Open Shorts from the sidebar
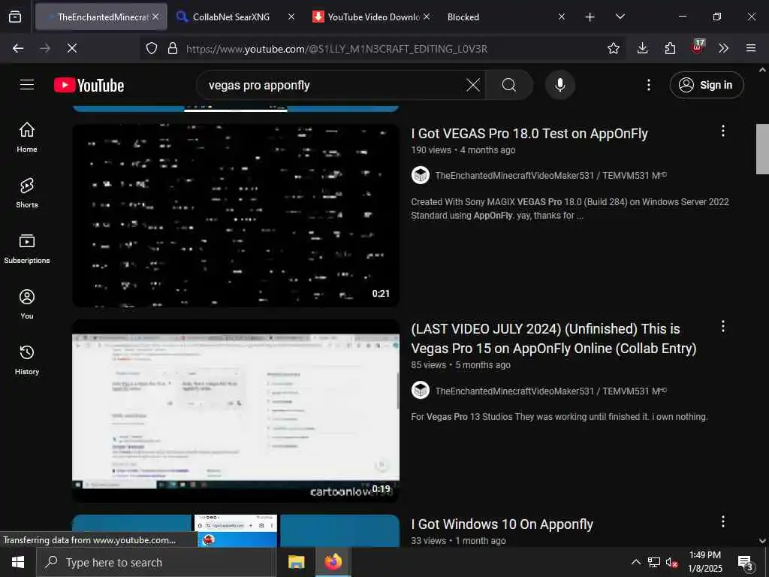 [27, 193]
